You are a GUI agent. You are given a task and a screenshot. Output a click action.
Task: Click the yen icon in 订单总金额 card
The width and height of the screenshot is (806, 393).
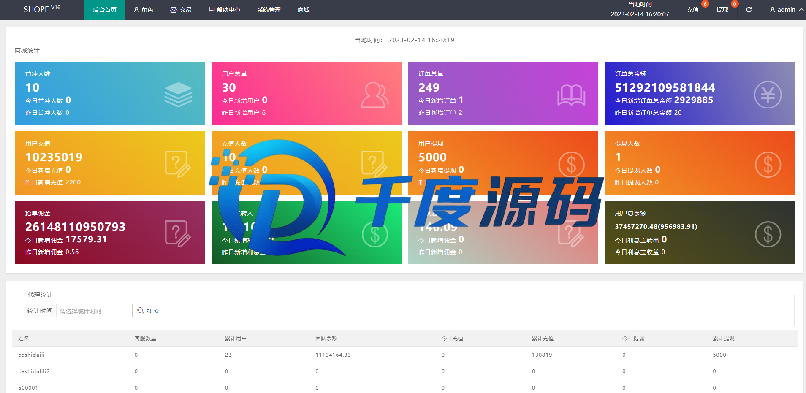point(768,95)
